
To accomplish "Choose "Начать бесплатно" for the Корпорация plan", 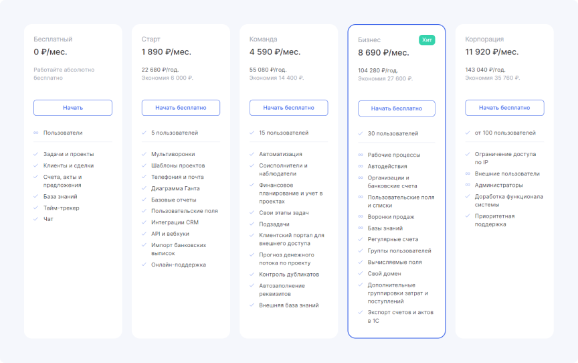I will coord(504,108).
